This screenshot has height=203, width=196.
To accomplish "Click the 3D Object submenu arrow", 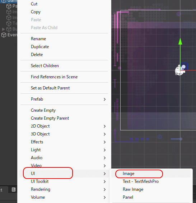I will click(105, 134).
